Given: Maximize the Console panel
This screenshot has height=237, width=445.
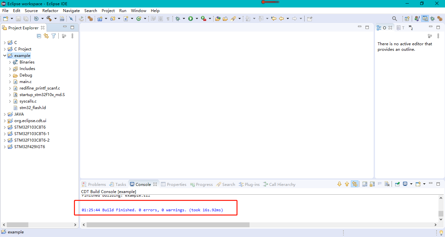Looking at the screenshot, I should 438,184.
